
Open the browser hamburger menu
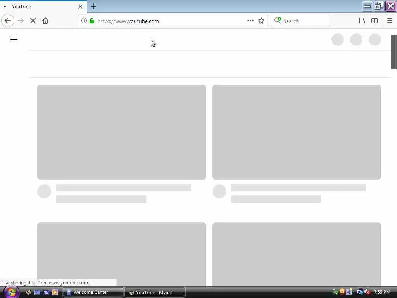click(x=390, y=21)
